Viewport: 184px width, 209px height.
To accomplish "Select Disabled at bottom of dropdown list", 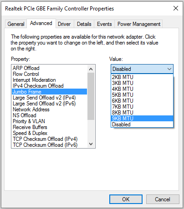I will [x=142, y=124].
